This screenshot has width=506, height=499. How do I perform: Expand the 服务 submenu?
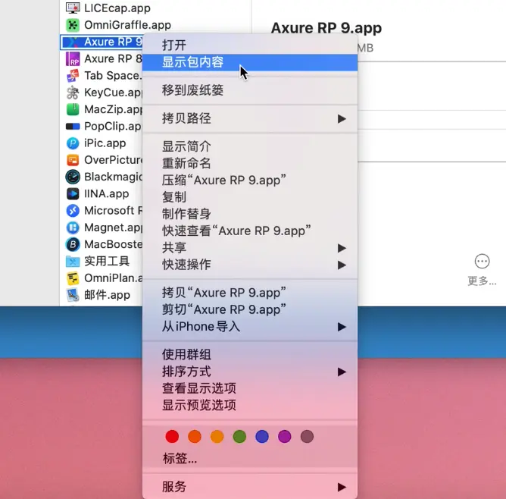[x=250, y=487]
